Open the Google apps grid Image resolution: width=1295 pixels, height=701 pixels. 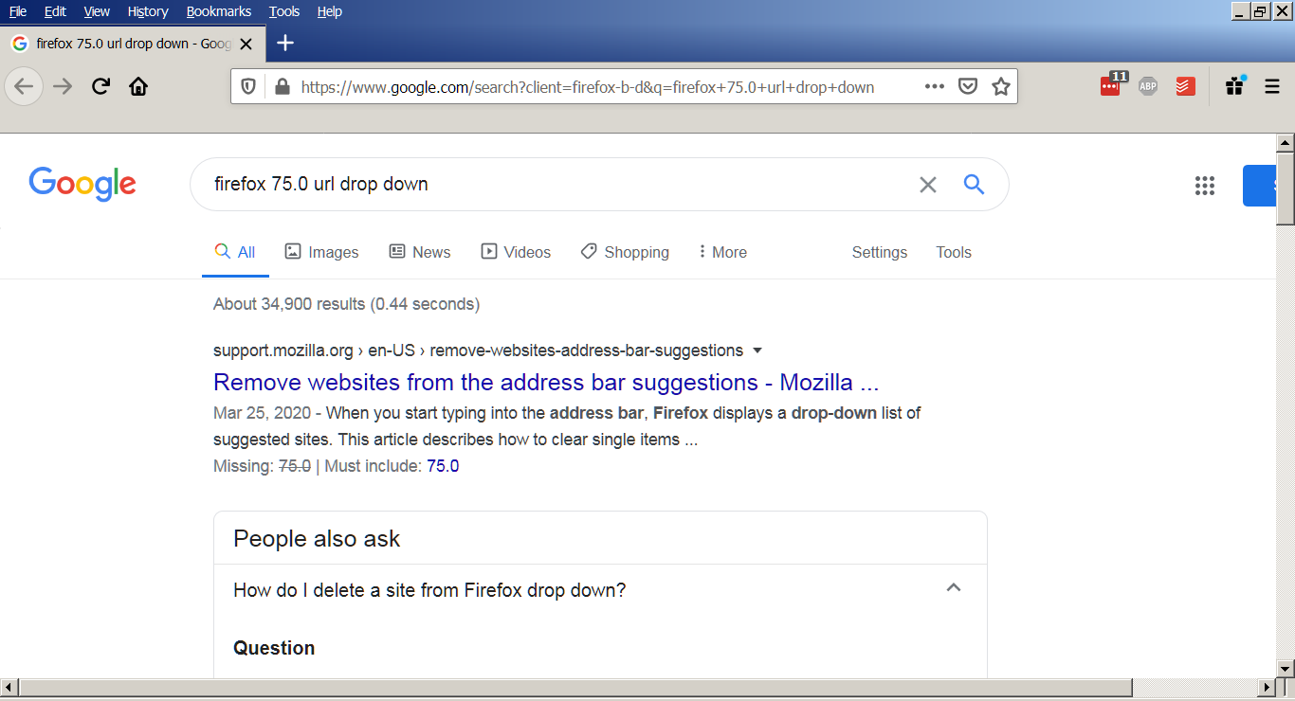1205,186
